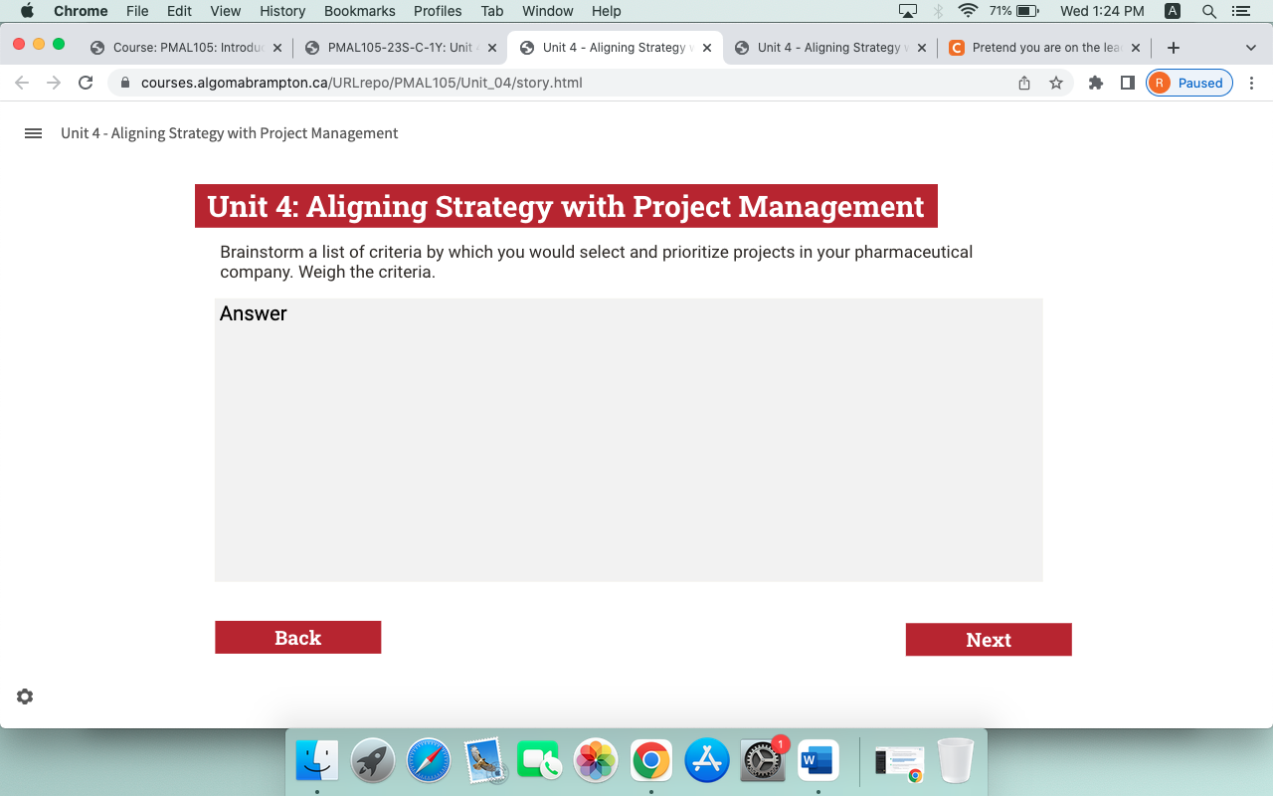Expand the tab search chevron
Image resolution: width=1273 pixels, height=796 pixels.
pyautogui.click(x=1250, y=48)
